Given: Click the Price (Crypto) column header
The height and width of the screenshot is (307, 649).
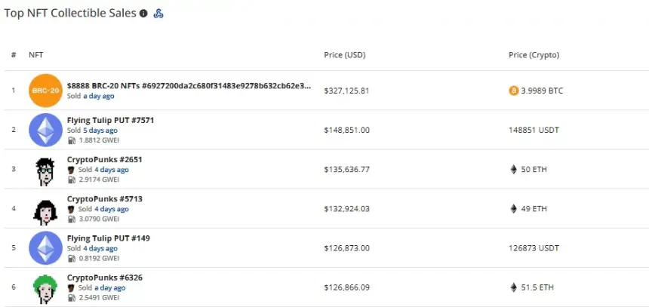Looking at the screenshot, I should [534, 55].
